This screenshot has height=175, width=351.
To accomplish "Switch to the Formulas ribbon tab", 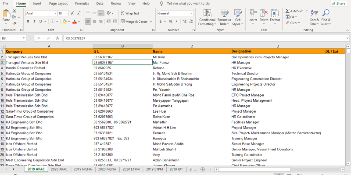I will point(82,4).
